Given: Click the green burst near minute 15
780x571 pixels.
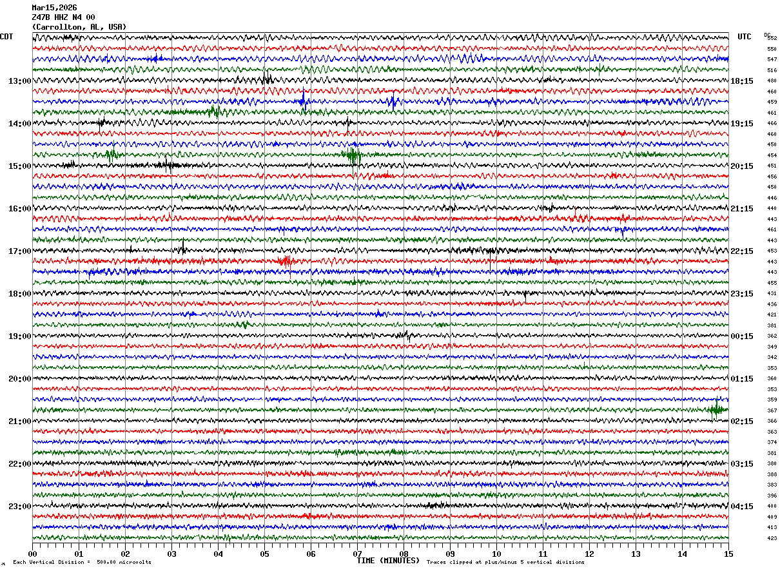Looking at the screenshot, I should click(x=716, y=409).
